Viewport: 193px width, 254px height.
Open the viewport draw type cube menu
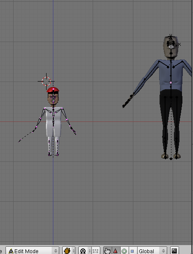(69, 251)
